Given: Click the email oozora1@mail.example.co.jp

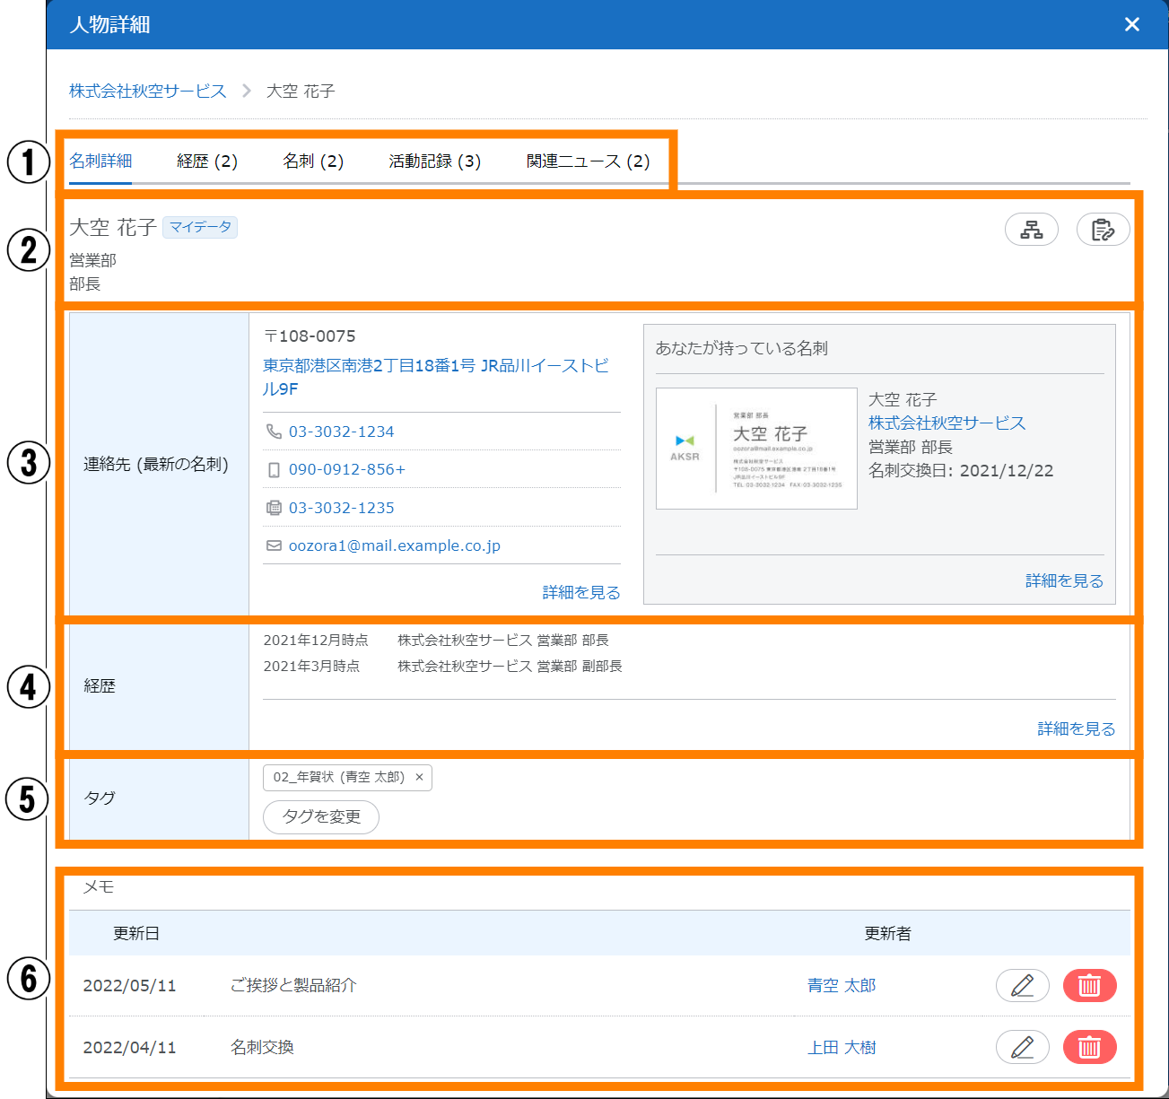Looking at the screenshot, I should click(394, 545).
